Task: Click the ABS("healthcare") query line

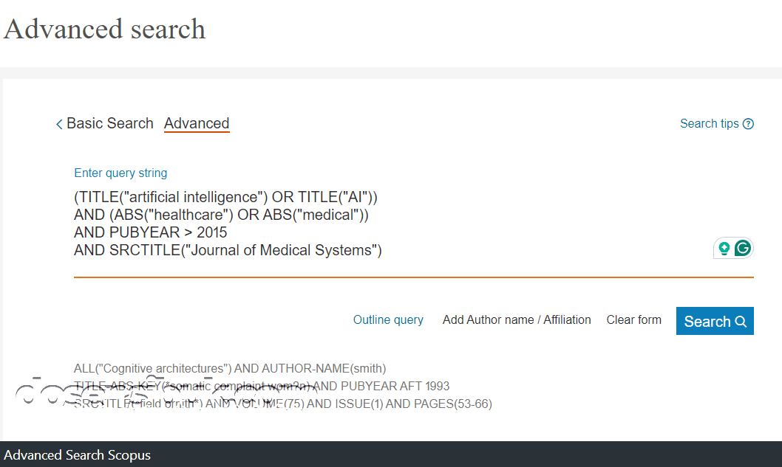Action: coord(221,215)
